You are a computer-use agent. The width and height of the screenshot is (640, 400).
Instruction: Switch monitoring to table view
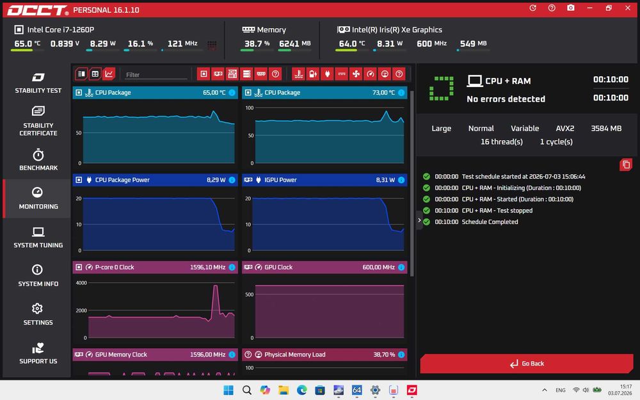(95, 74)
